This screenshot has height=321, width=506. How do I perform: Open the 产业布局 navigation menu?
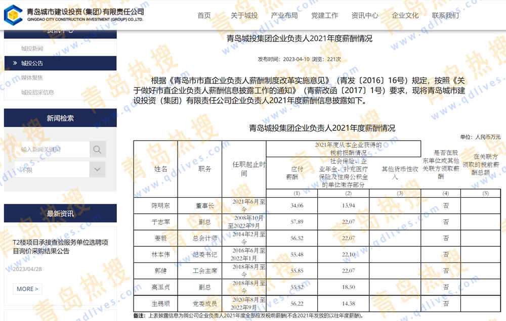(x=284, y=16)
